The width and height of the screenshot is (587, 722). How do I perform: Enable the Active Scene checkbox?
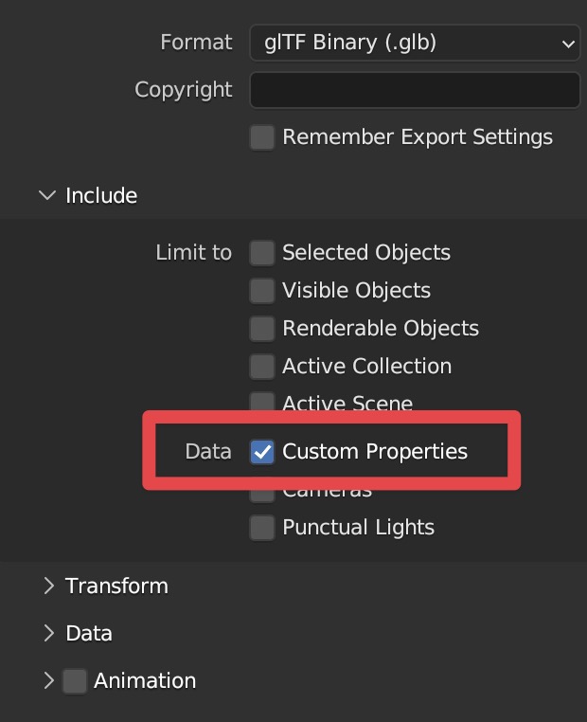tap(262, 403)
